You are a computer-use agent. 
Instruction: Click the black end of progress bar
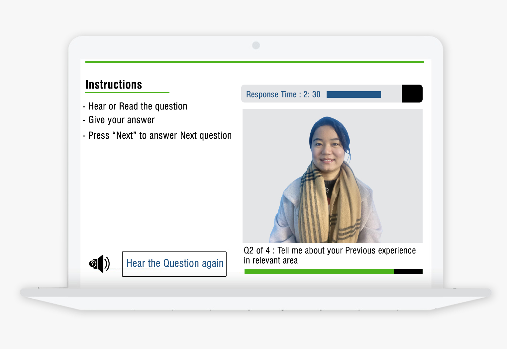click(408, 271)
